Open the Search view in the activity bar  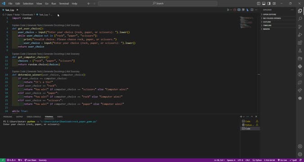tap(300, 18)
